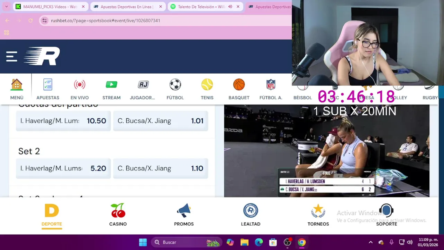444x250 pixels.
Task: Open the volume control in system tray
Action: click(x=410, y=242)
